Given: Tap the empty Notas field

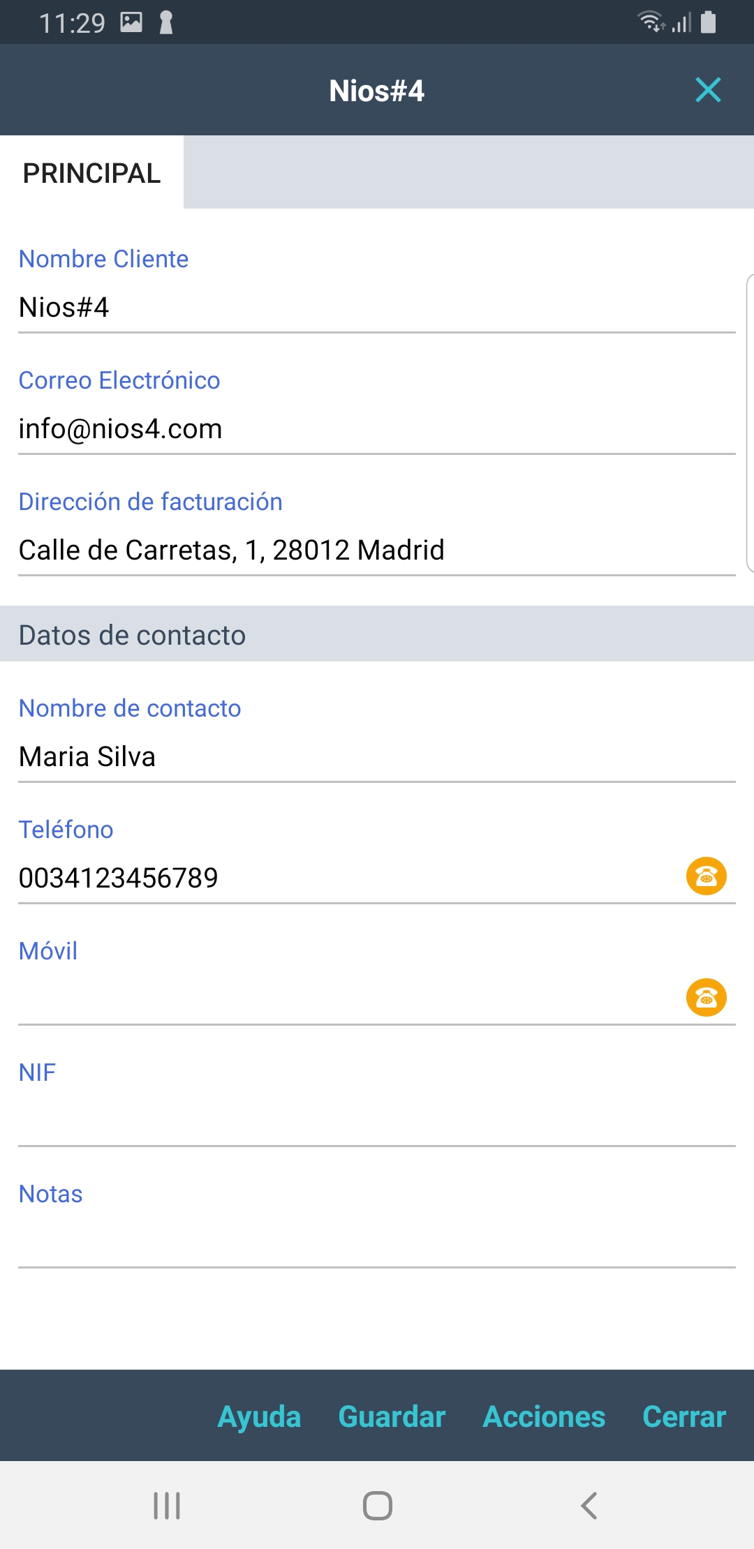Looking at the screenshot, I should (377, 1241).
